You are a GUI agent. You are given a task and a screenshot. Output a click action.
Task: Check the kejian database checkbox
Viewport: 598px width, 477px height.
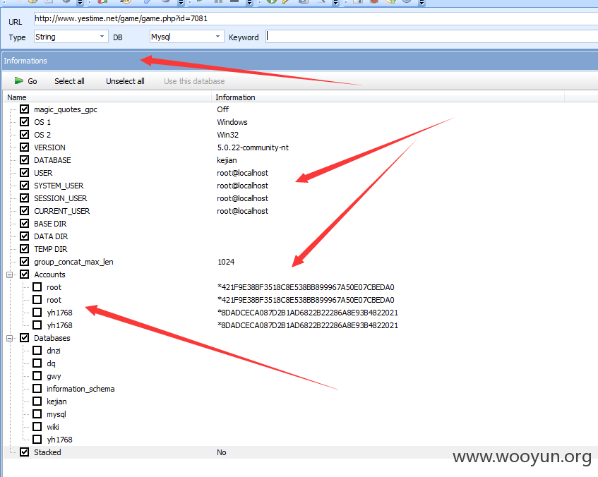37,401
